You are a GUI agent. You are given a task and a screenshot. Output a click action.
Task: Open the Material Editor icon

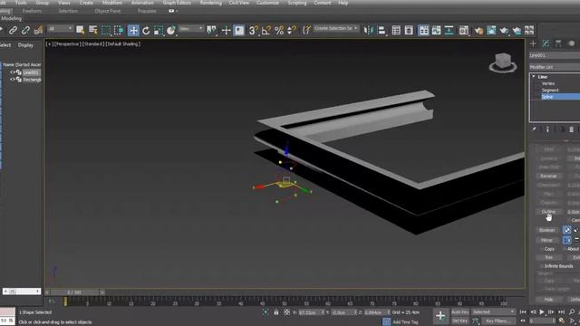click(464, 30)
